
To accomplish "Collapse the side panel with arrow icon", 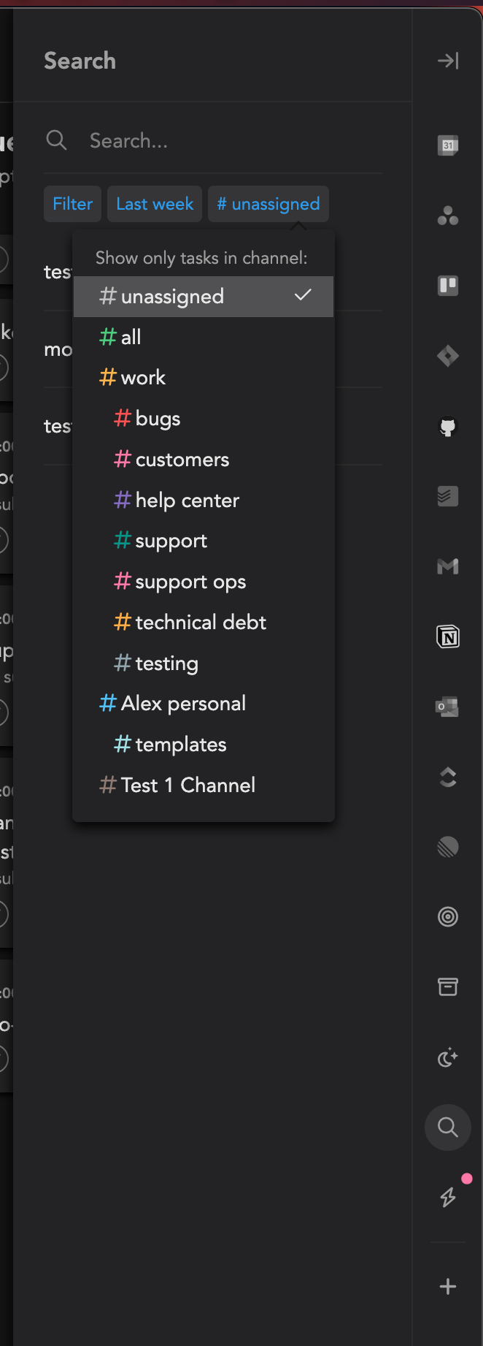I will 448,61.
